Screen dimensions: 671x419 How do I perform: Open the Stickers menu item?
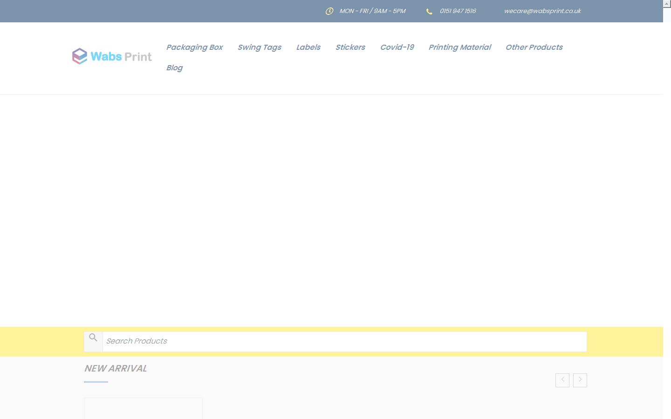click(x=350, y=47)
